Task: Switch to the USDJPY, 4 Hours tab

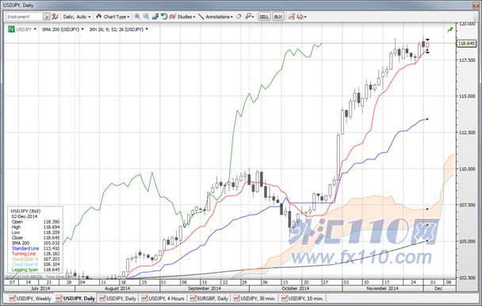Action: tap(163, 298)
